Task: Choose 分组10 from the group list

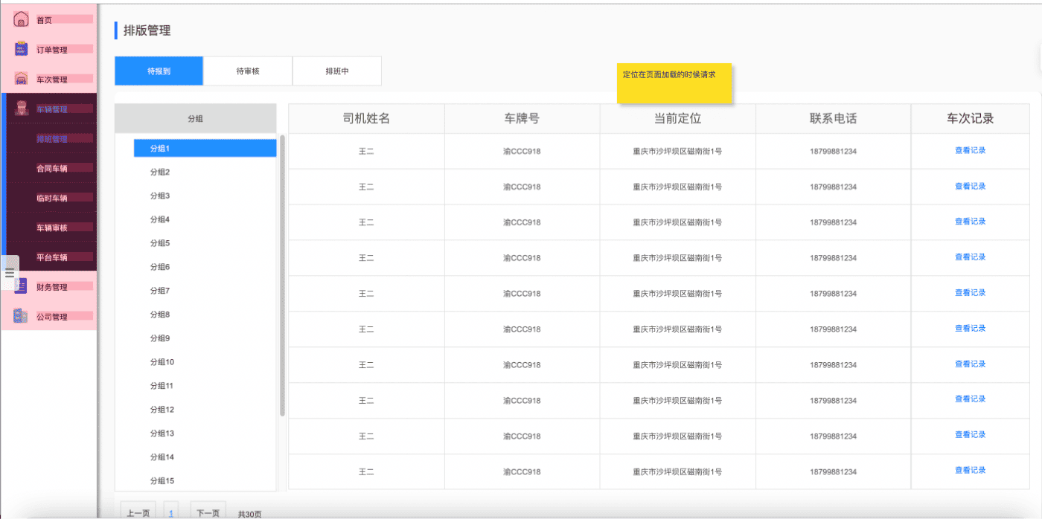Action: [162, 362]
